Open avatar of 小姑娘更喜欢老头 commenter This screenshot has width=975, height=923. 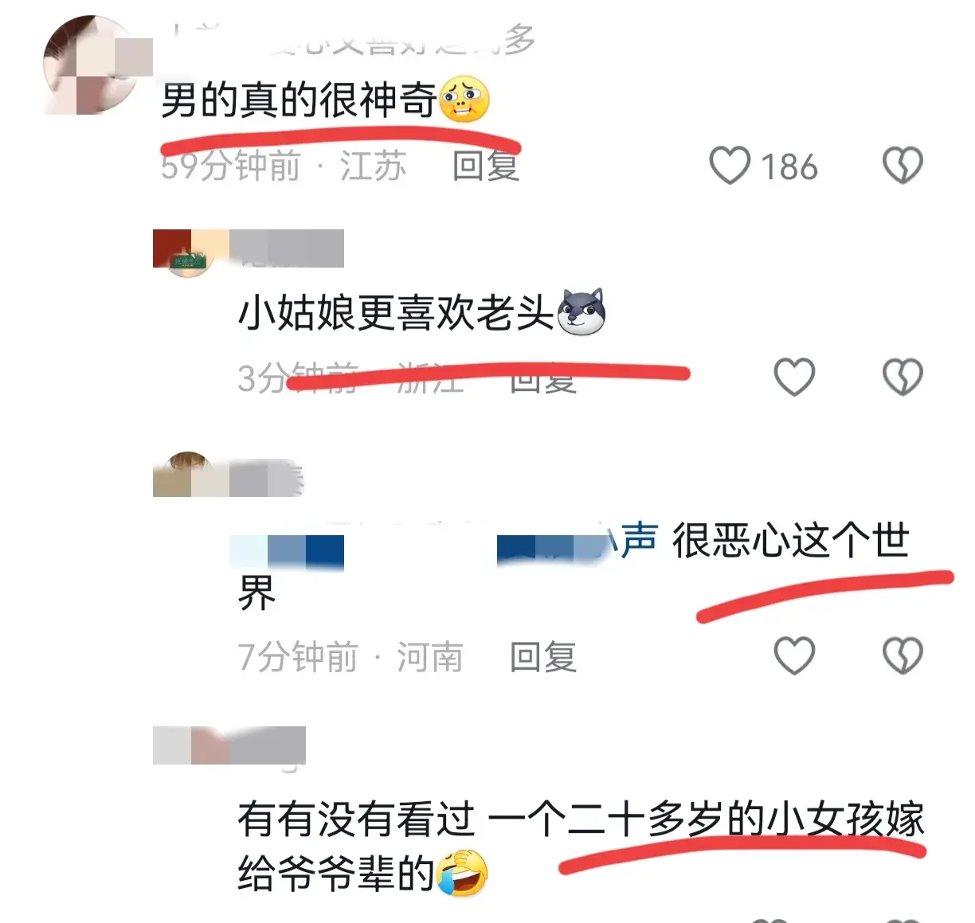(x=183, y=253)
